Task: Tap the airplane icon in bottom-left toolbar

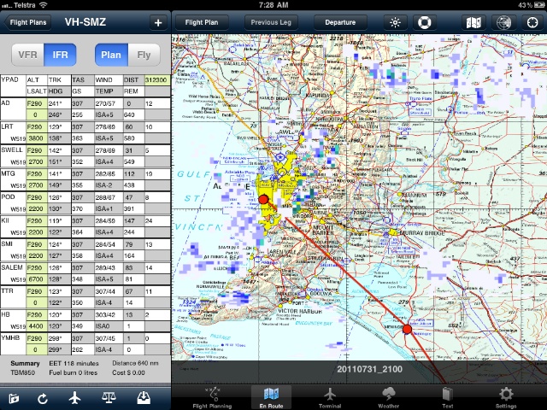Action: click(74, 398)
